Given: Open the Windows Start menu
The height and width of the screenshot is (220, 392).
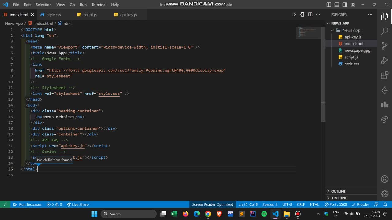Looking at the screenshot, I should [x=94, y=214].
